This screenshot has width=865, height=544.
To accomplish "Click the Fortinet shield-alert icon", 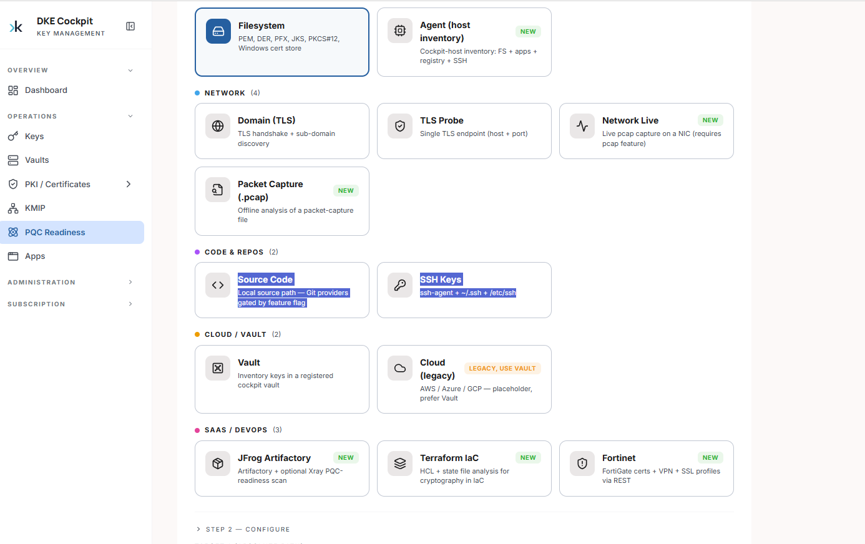I will tap(582, 464).
